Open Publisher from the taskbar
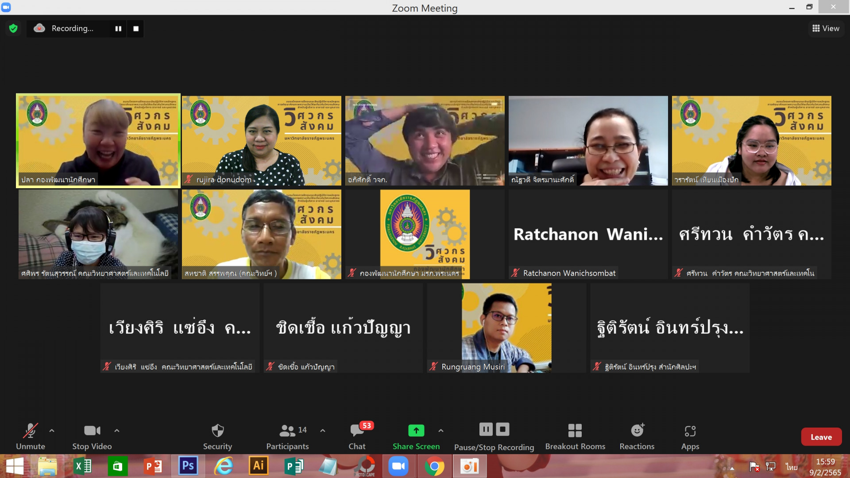Viewport: 850px width, 478px height. [294, 466]
